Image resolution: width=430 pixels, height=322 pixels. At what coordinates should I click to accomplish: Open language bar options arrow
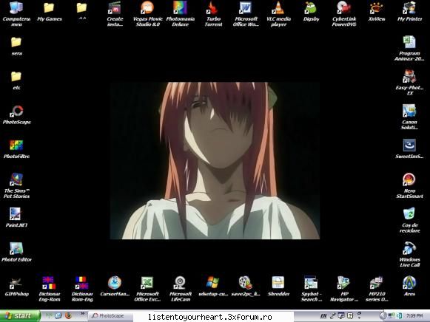[x=360, y=318]
